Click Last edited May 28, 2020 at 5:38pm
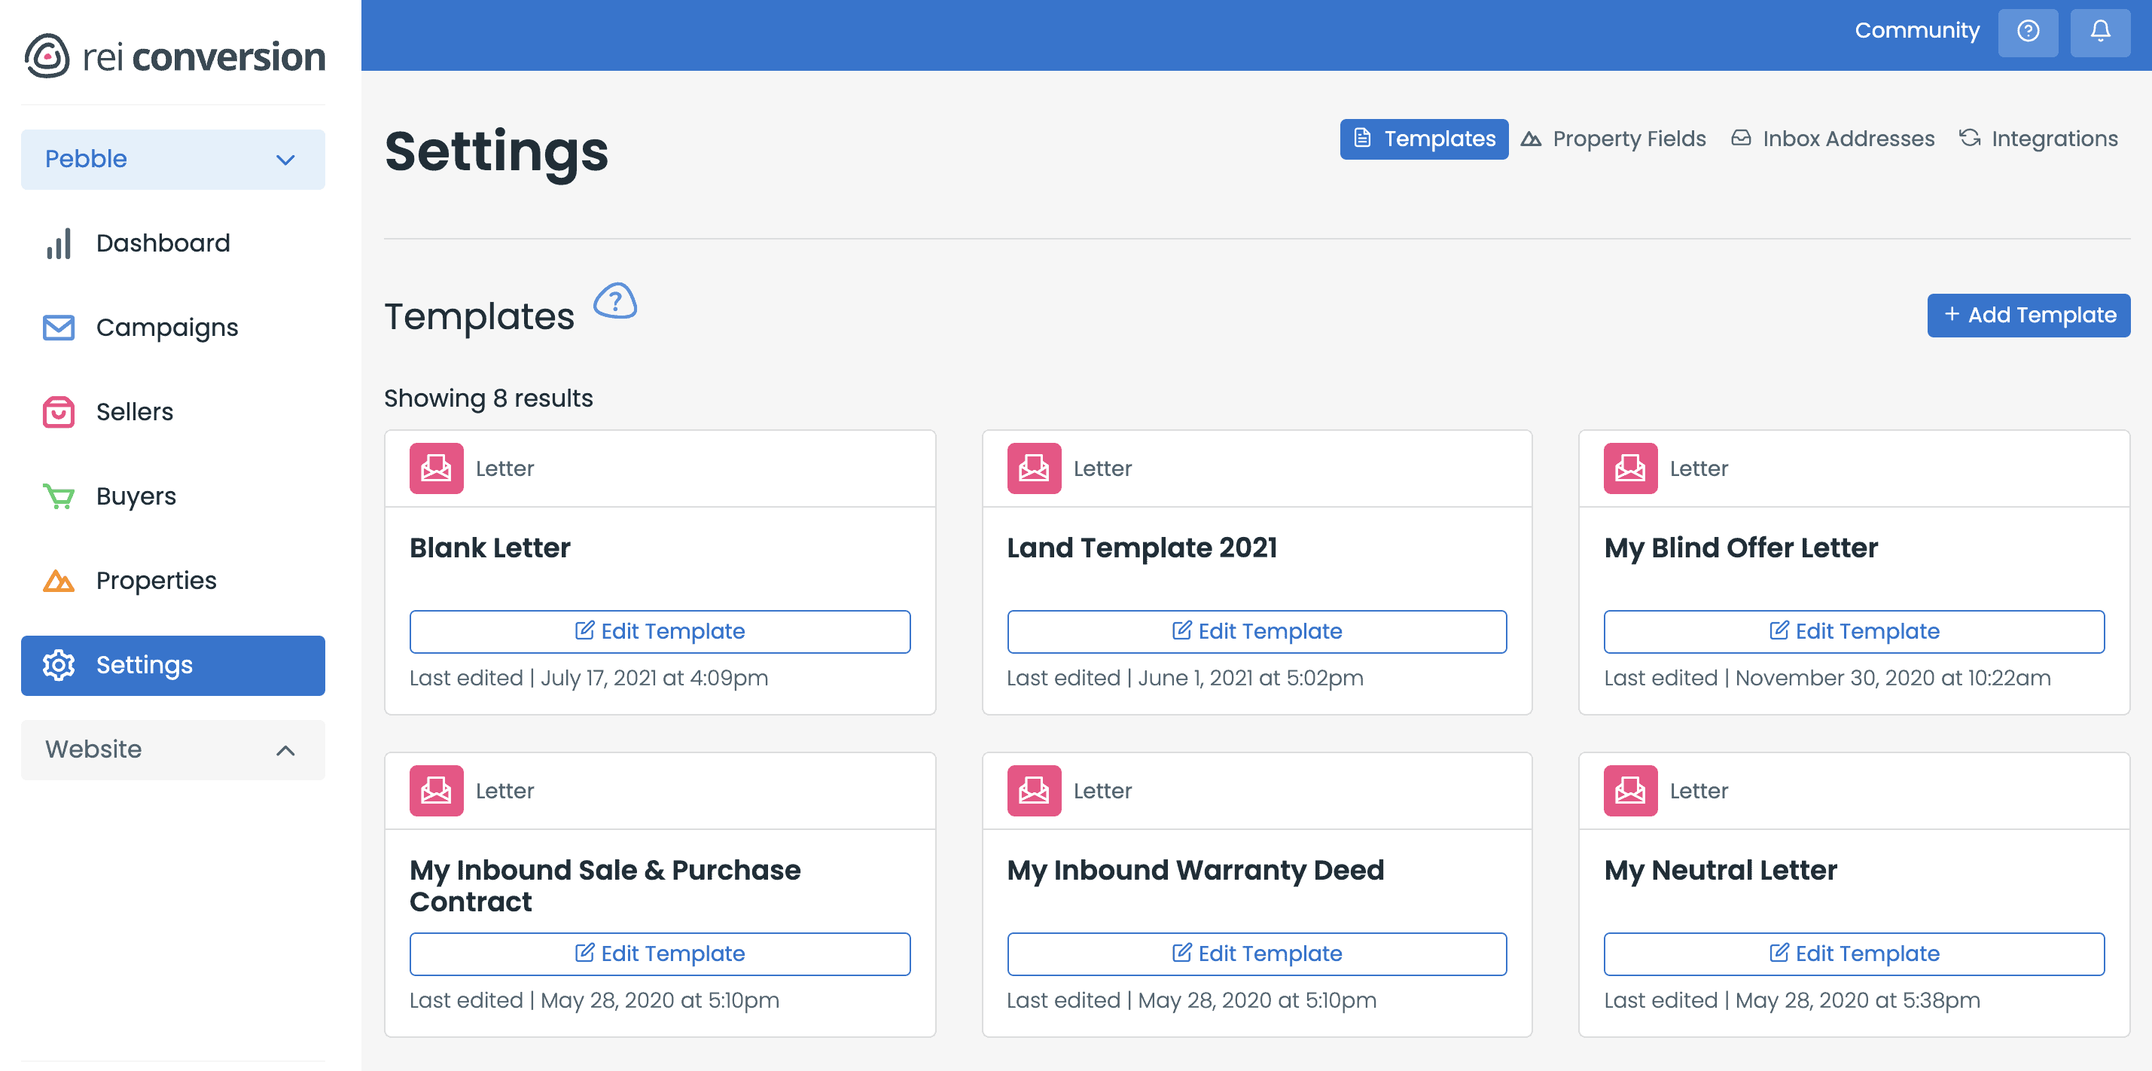Image resolution: width=2152 pixels, height=1071 pixels. (x=1792, y=1001)
